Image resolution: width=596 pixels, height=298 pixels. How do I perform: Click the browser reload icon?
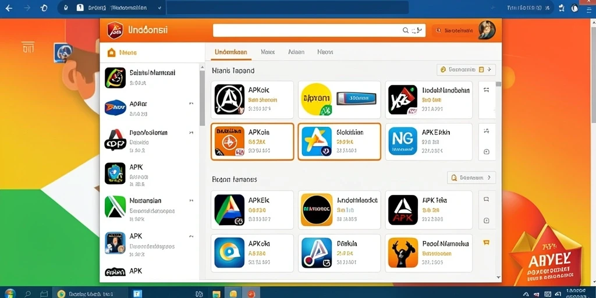(x=44, y=8)
